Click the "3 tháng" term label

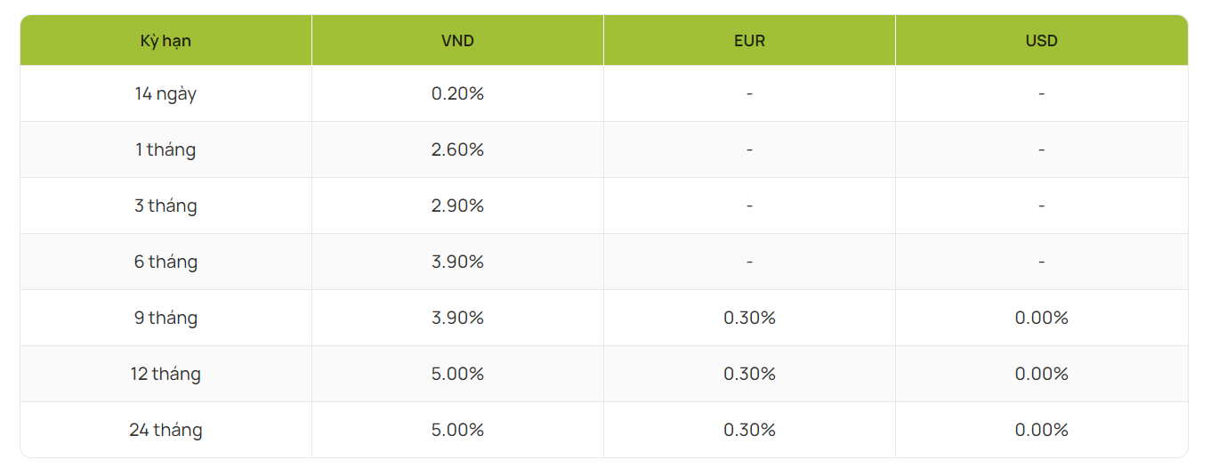pos(165,206)
